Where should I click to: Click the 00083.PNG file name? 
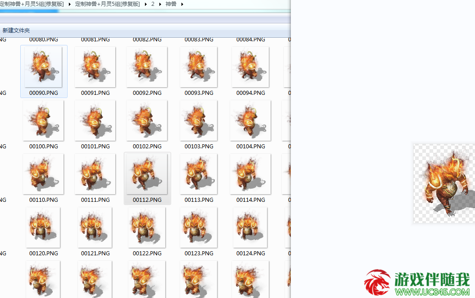click(x=199, y=40)
